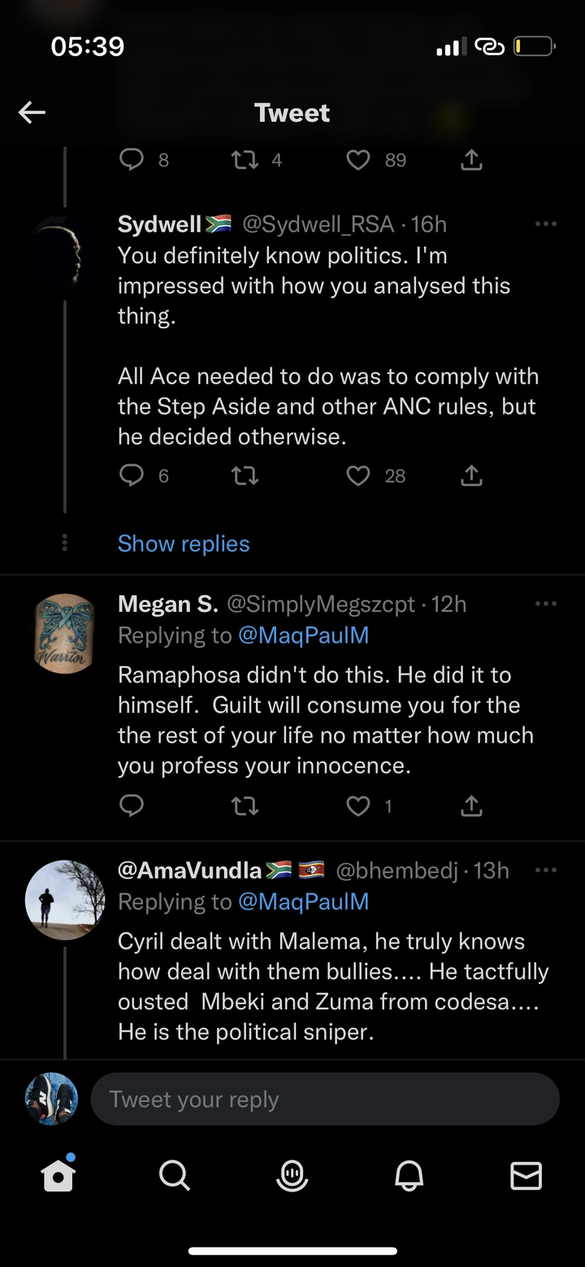The width and height of the screenshot is (585, 1267).
Task: Reply to Sydwell's tweet with 6 comments
Action: click(132, 475)
